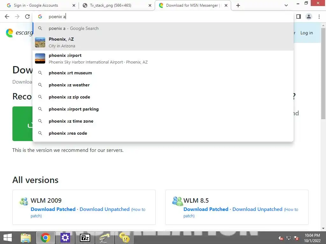Click the Chrome taskbar icon

46,238
